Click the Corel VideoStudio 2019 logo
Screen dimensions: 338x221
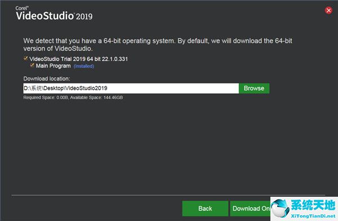54,14
